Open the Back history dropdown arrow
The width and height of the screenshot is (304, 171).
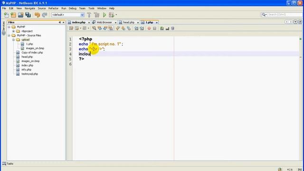[81, 28]
